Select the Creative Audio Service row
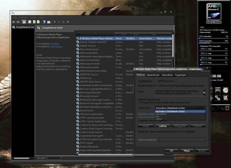This screenshot has height=168, width=231. [x=104, y=132]
